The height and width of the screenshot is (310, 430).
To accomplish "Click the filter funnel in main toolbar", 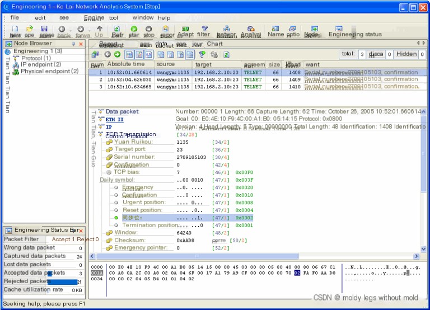I will [x=204, y=28].
